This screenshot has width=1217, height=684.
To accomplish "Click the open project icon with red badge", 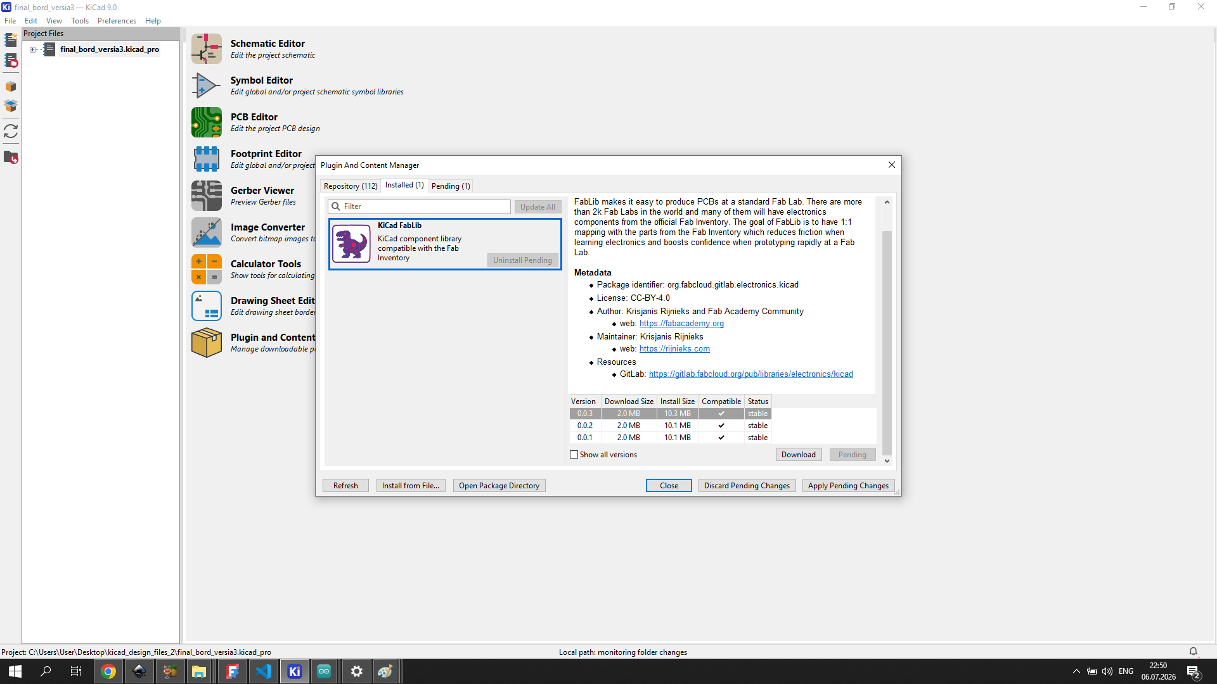I will pos(11,61).
